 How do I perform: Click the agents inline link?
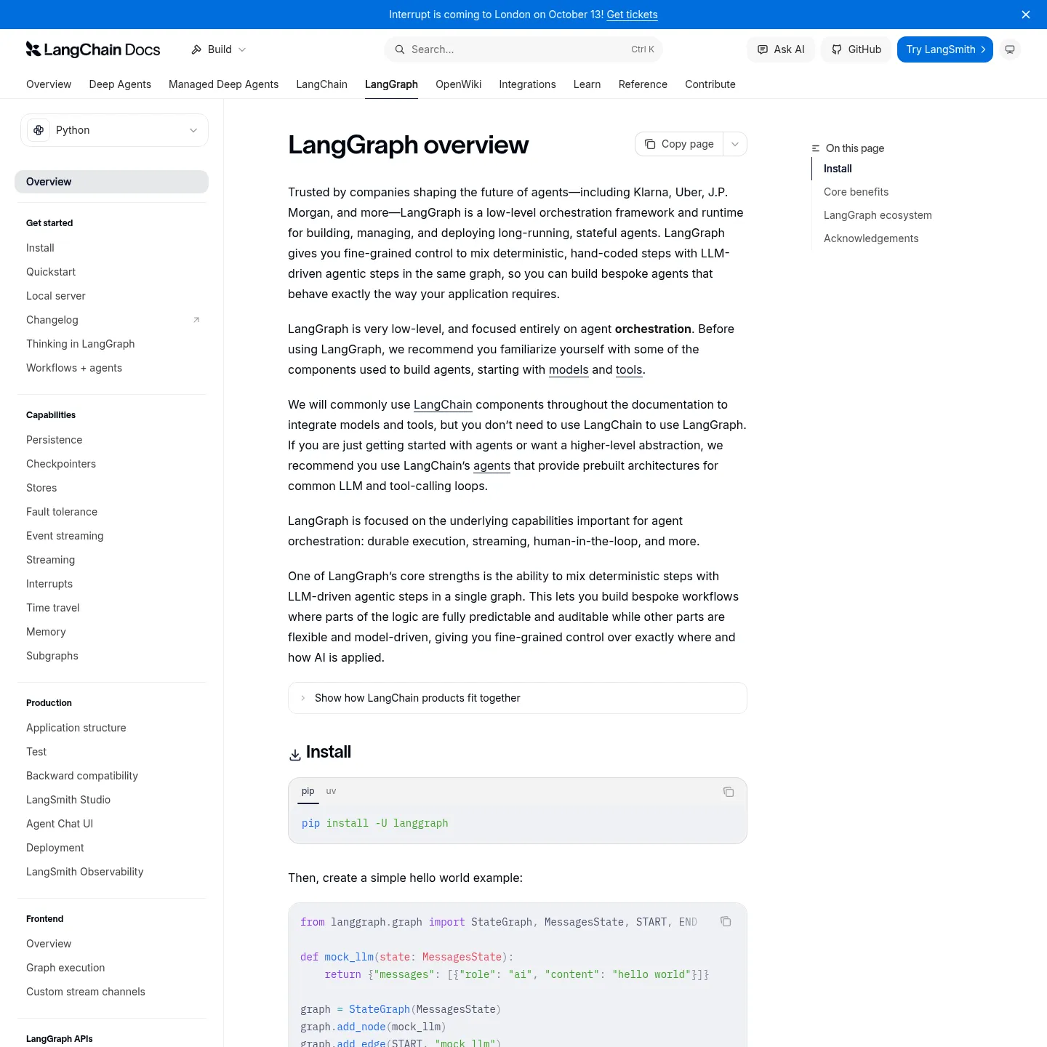492,465
